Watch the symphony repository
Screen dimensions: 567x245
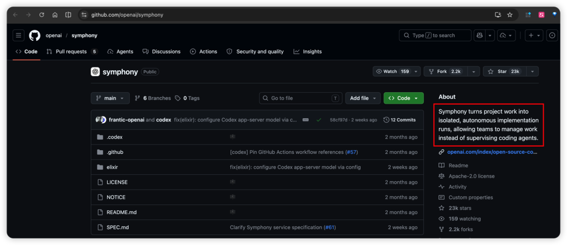point(393,71)
